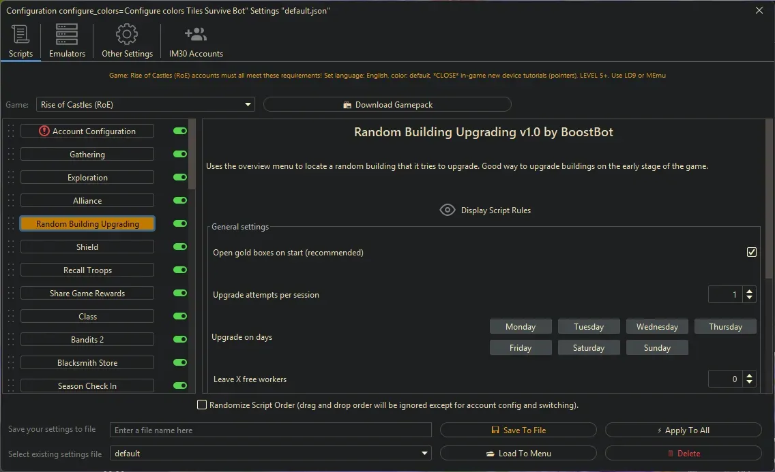Open the Shield script settings

point(87,247)
